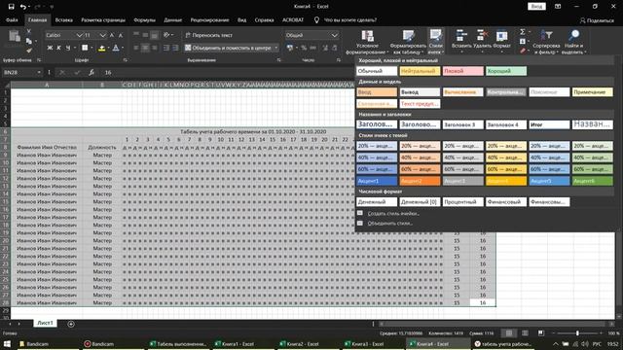Click the Decrease Font Size icon
This screenshot has width=623, height=350.
click(x=121, y=35)
